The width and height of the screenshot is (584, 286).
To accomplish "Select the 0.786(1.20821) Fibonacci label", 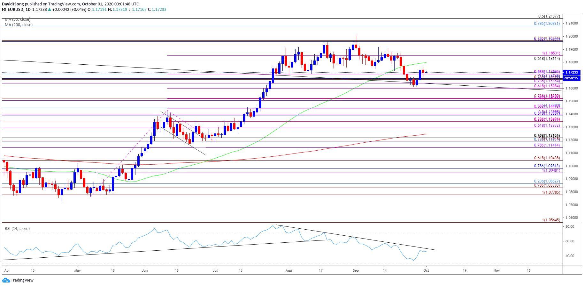I will click(x=547, y=24).
